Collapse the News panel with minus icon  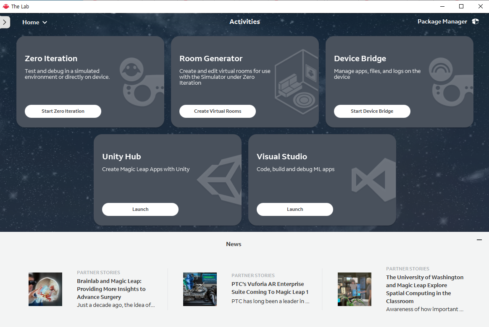point(479,240)
